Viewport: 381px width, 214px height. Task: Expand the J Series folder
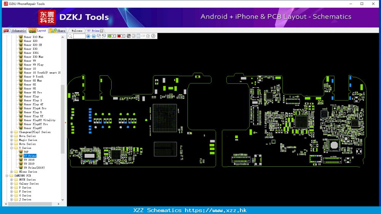click(x=12, y=200)
